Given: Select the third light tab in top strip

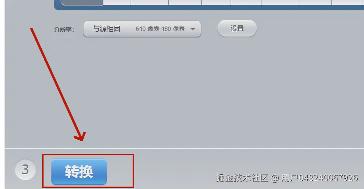Looking at the screenshot, I should pyautogui.click(x=185, y=2).
